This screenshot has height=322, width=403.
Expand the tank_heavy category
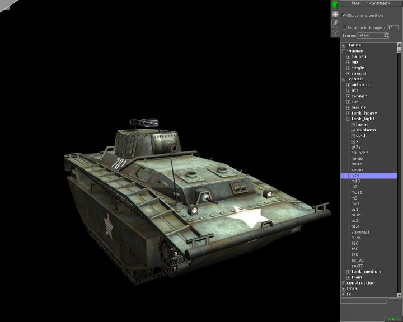pos(348,113)
